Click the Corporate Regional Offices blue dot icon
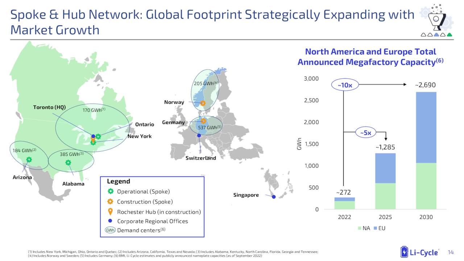464x261 pixels. [x=111, y=221]
